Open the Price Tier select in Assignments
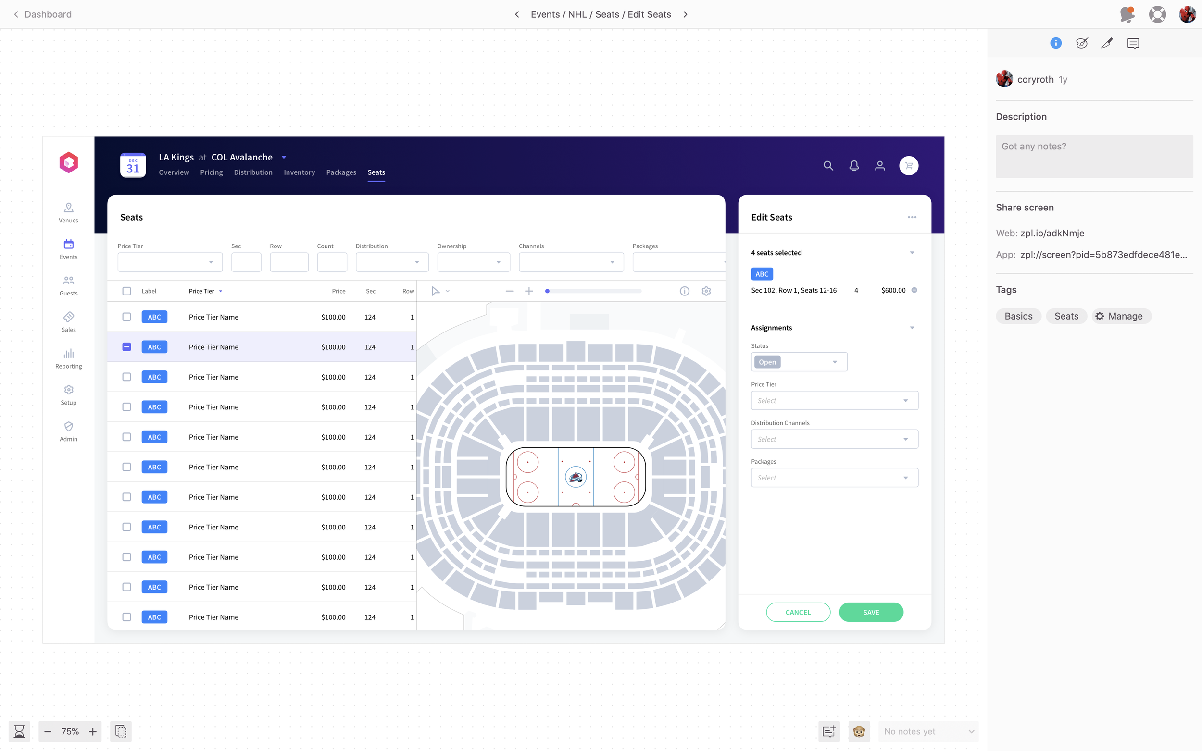The width and height of the screenshot is (1202, 751). (834, 400)
